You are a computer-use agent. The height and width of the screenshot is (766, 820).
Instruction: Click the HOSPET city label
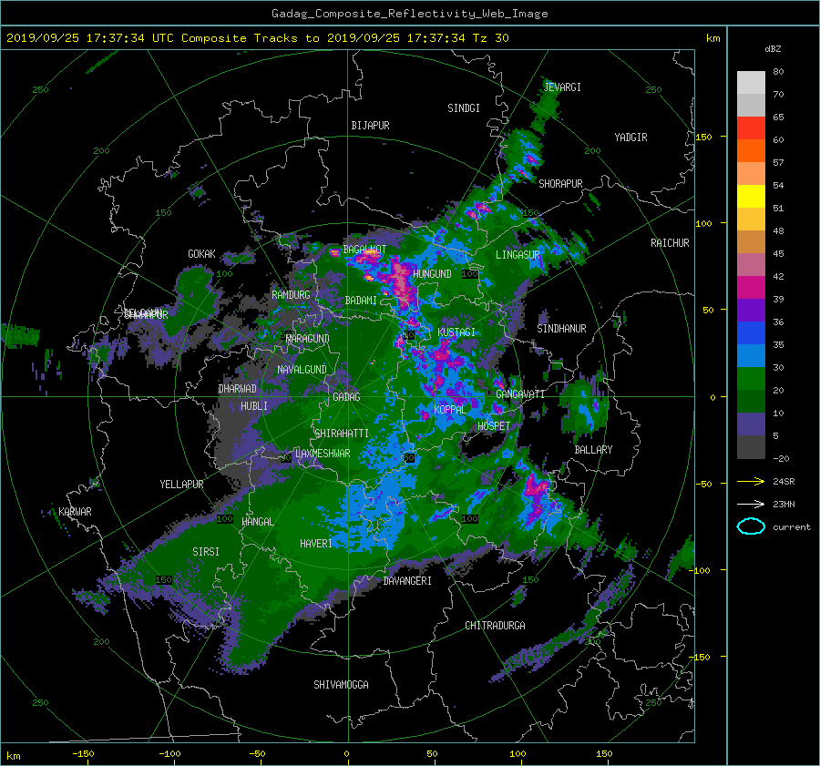[x=494, y=426]
